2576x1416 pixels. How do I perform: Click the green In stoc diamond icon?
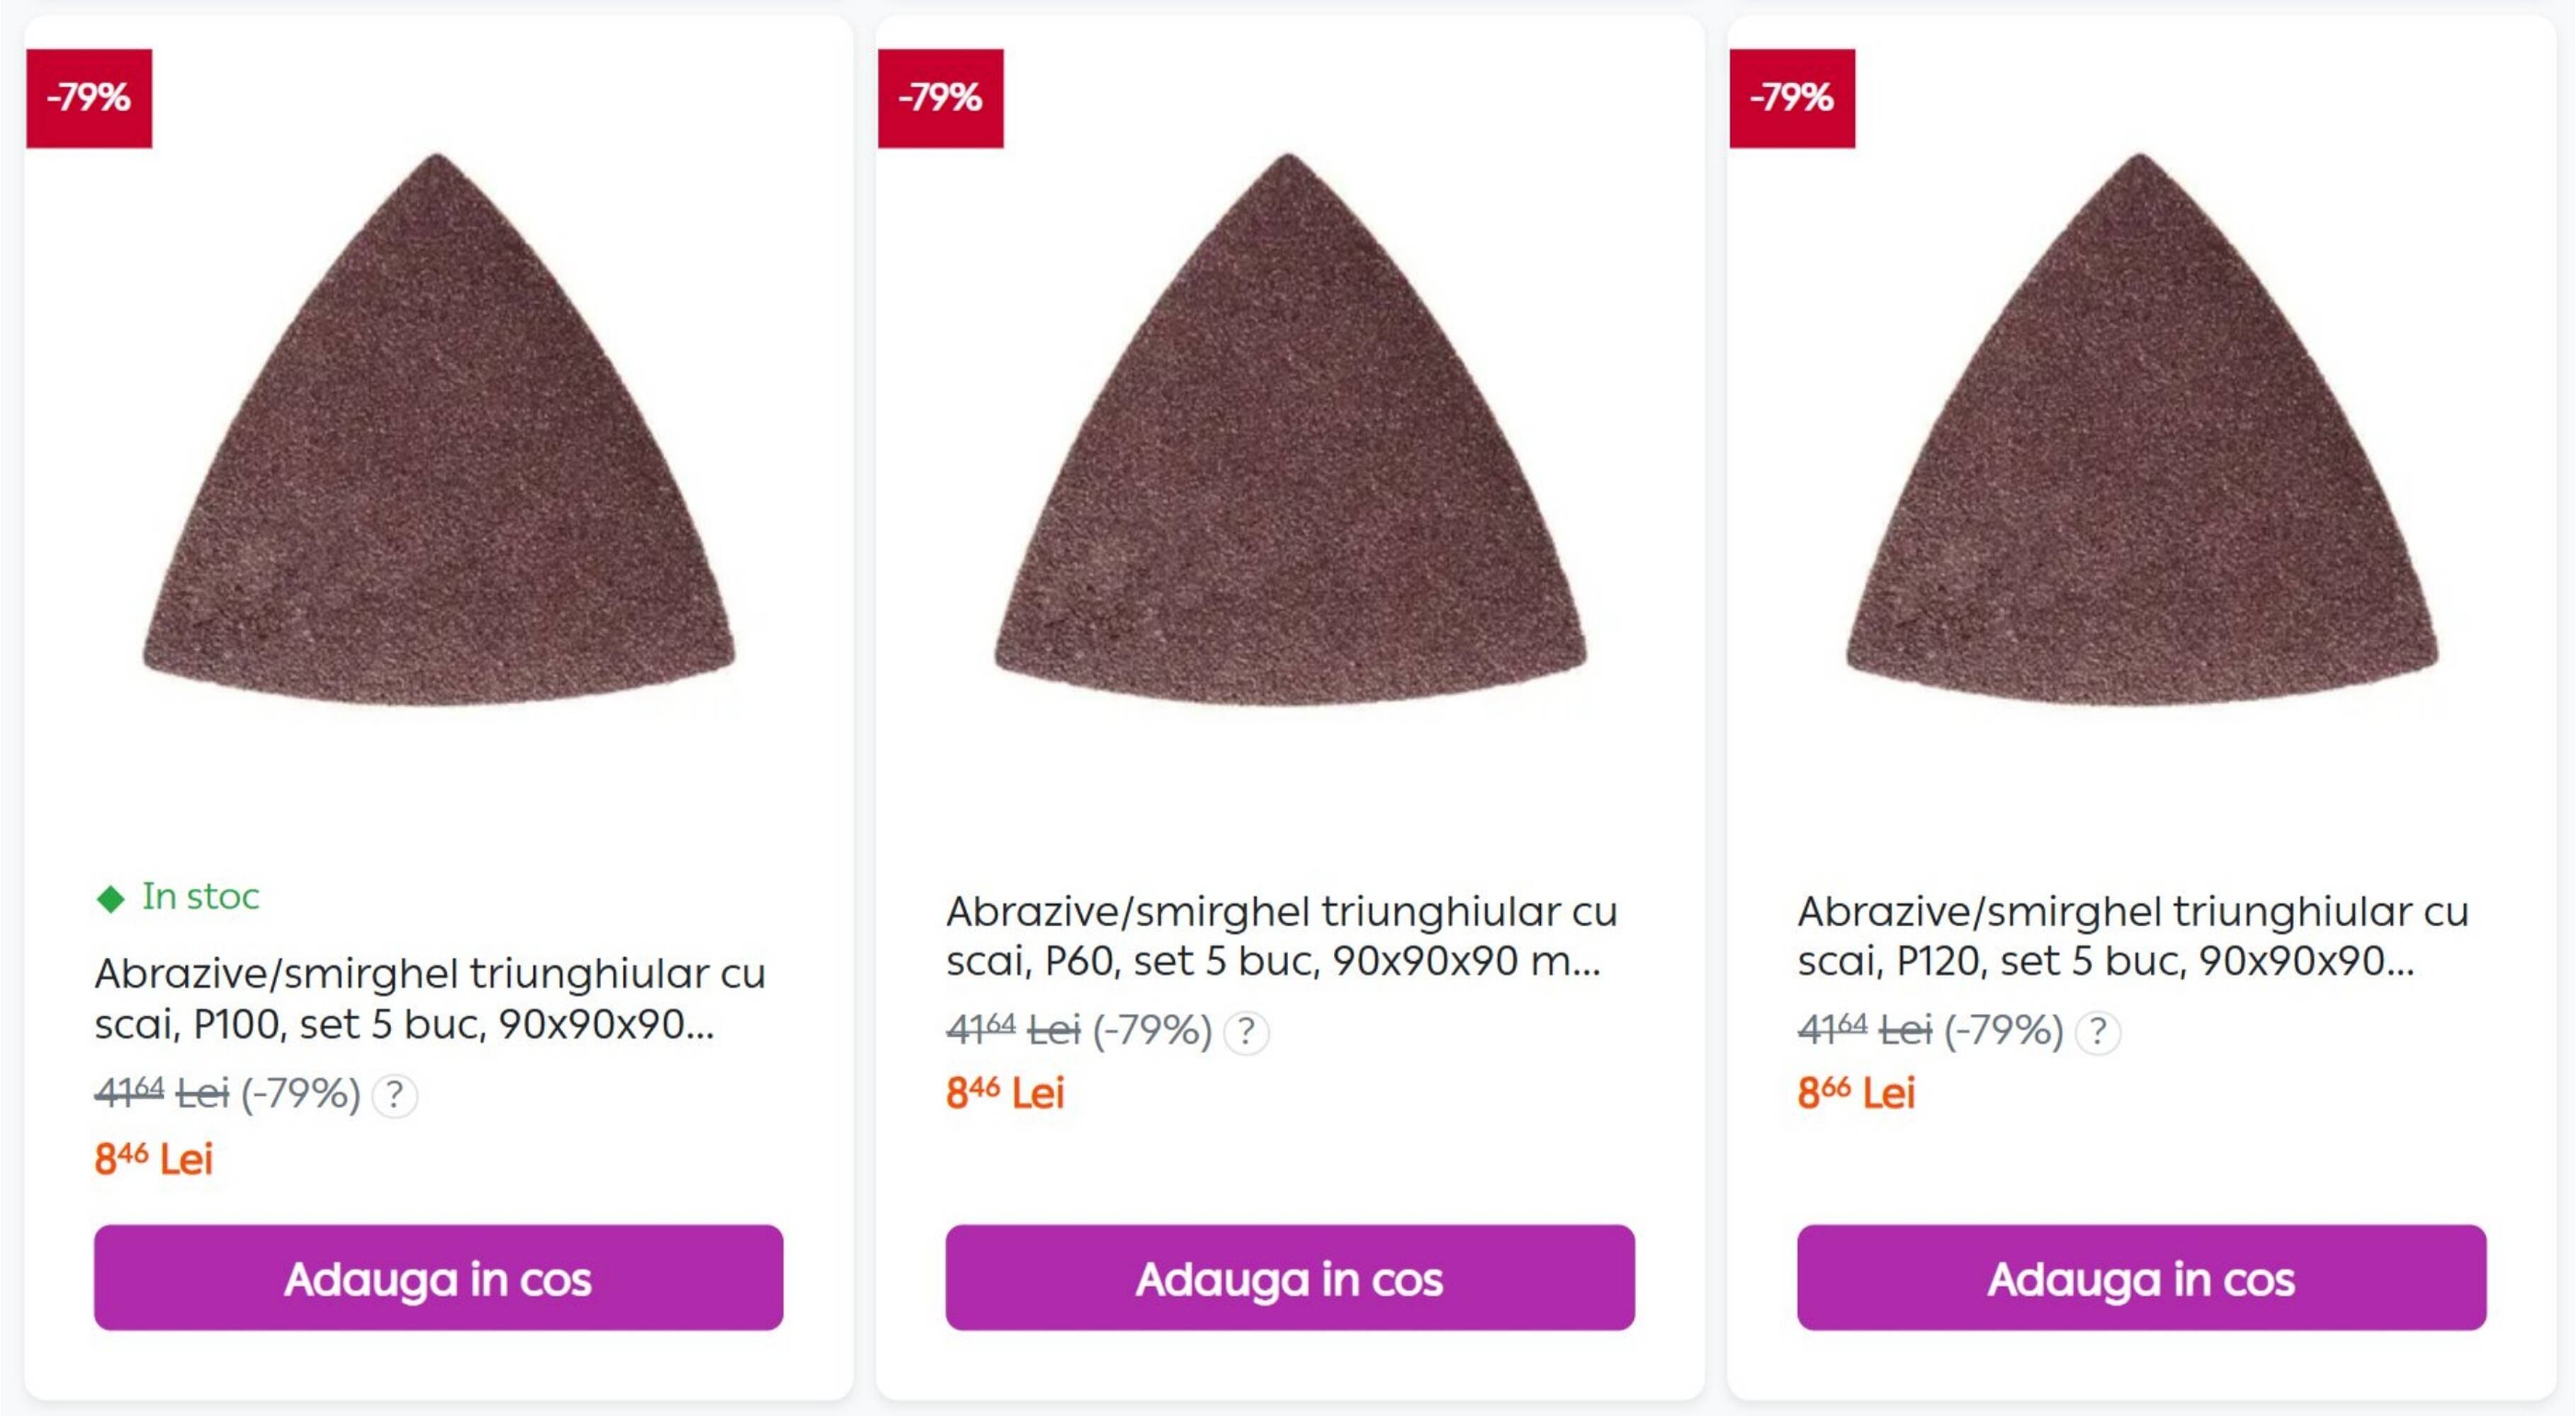(110, 898)
